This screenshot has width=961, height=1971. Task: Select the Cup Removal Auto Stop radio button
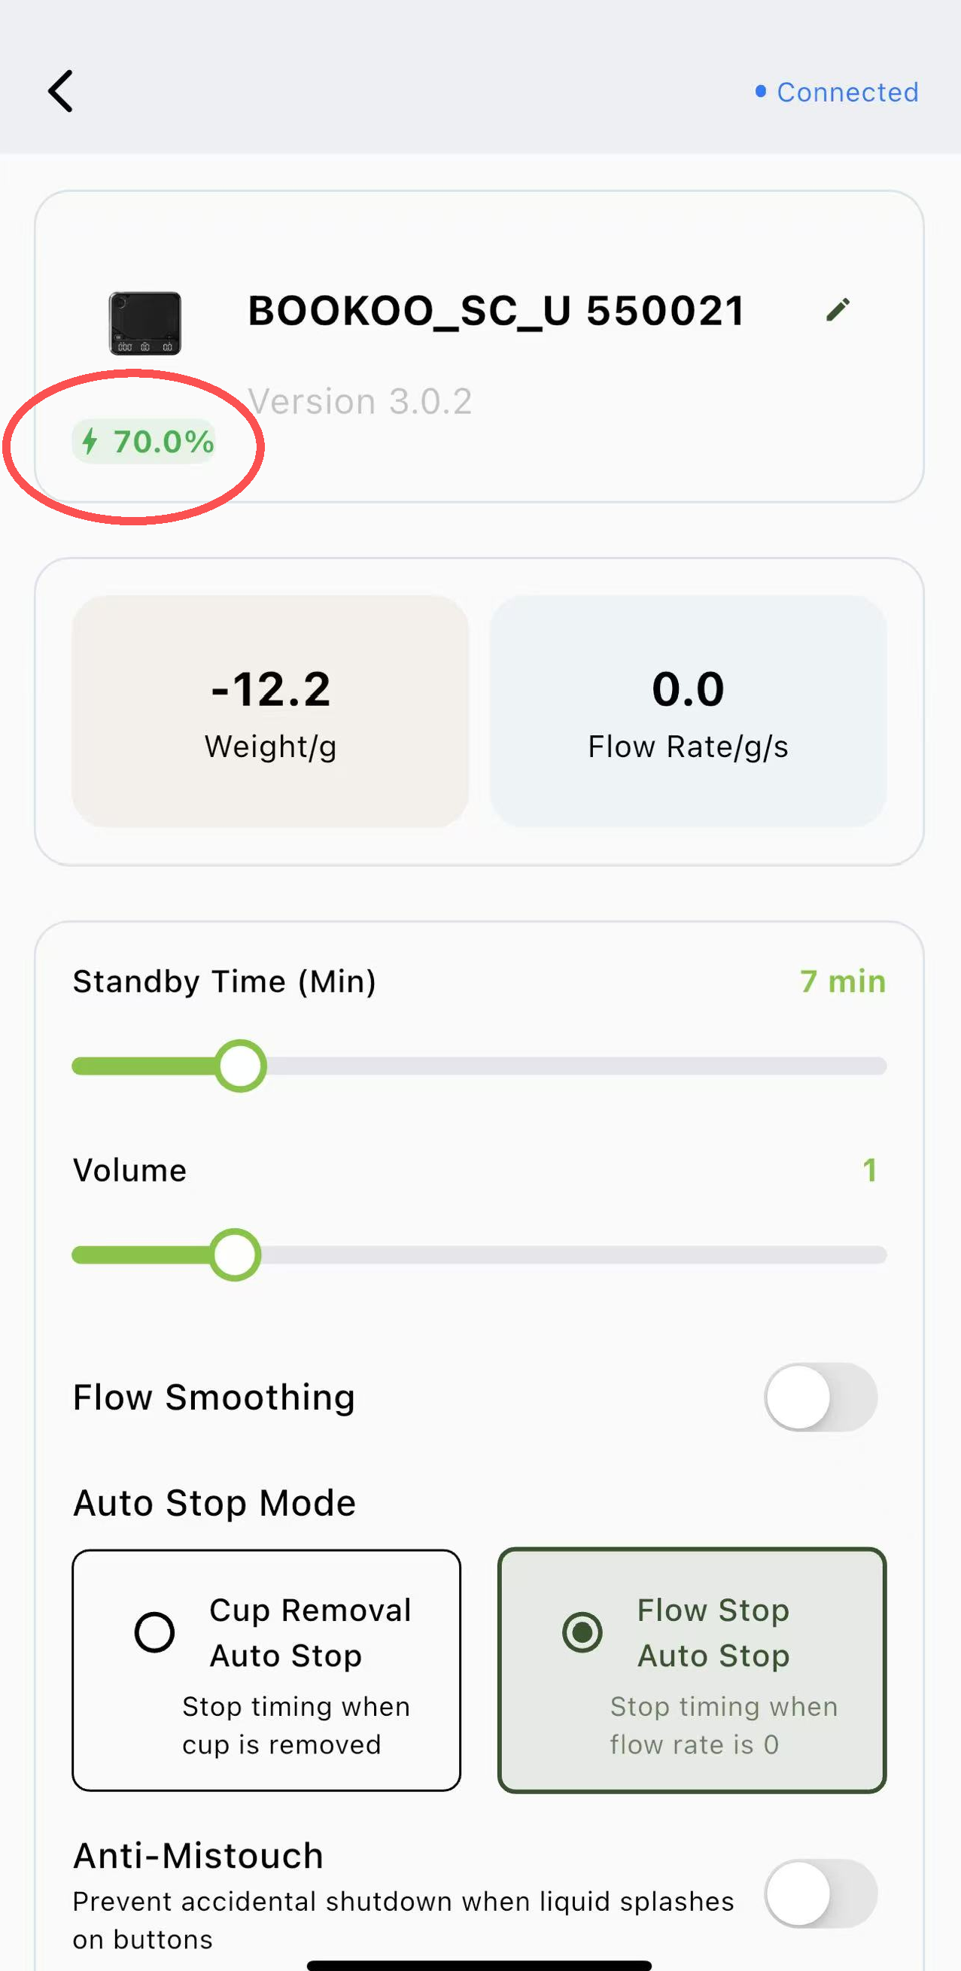(154, 1632)
